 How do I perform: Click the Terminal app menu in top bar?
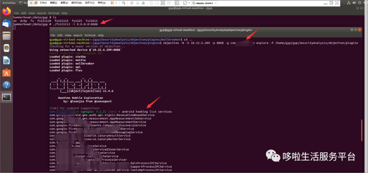[x=24, y=3]
